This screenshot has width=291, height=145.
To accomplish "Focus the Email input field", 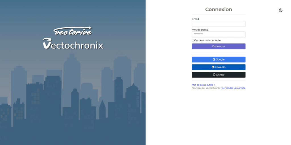I will (x=219, y=24).
